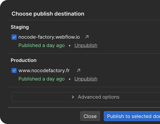Click the Staging section heading
Viewport: 160px width, 124px height.
click(20, 27)
